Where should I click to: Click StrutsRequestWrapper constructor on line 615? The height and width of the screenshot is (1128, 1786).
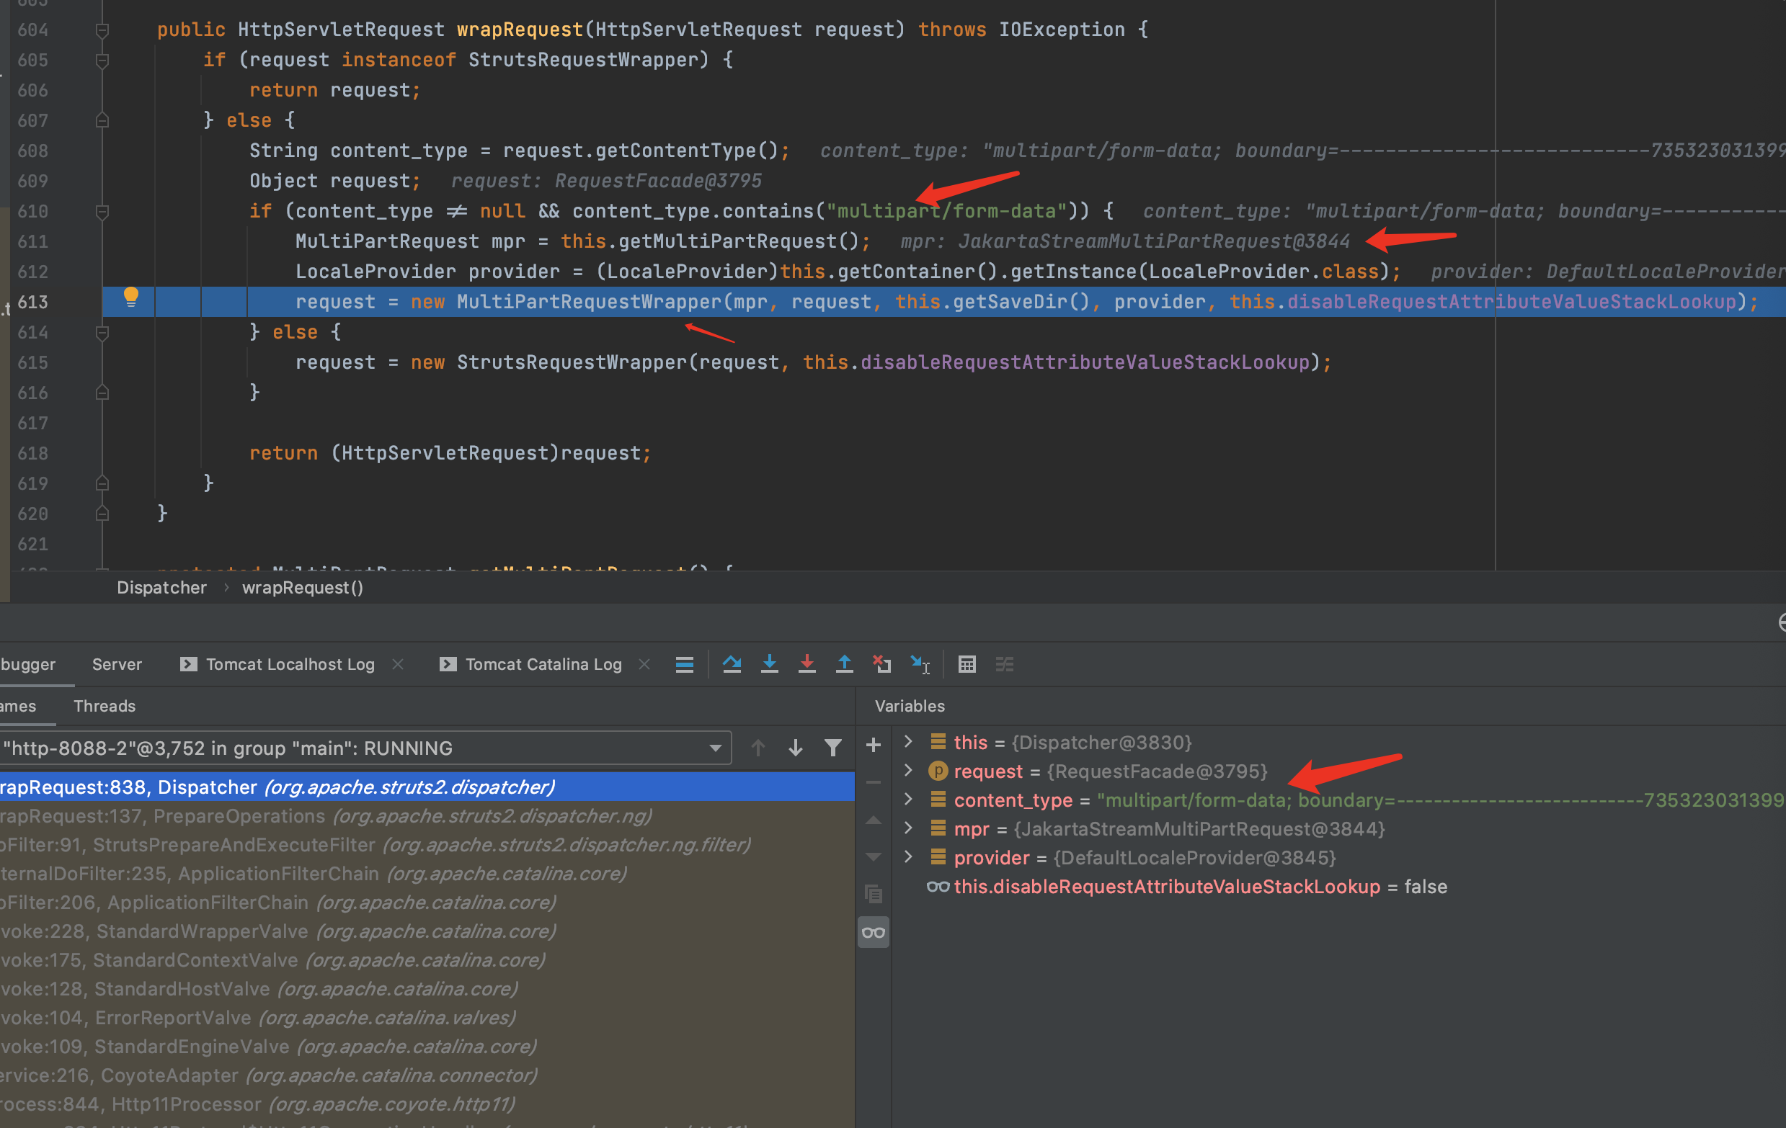point(572,362)
